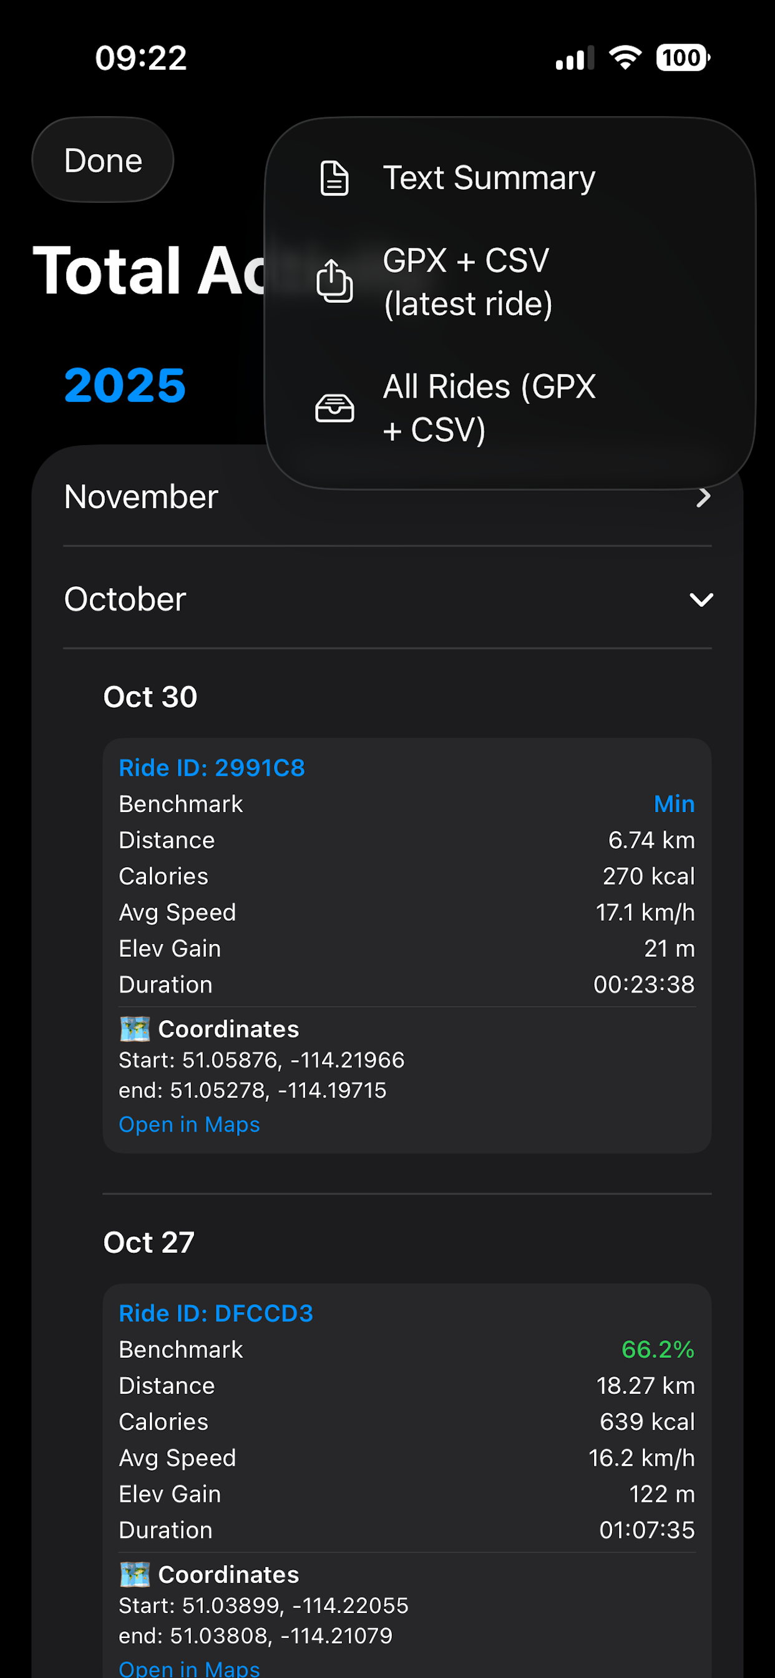Open Oct 27 ride in Maps
This screenshot has height=1678, width=775.
coord(189,1667)
